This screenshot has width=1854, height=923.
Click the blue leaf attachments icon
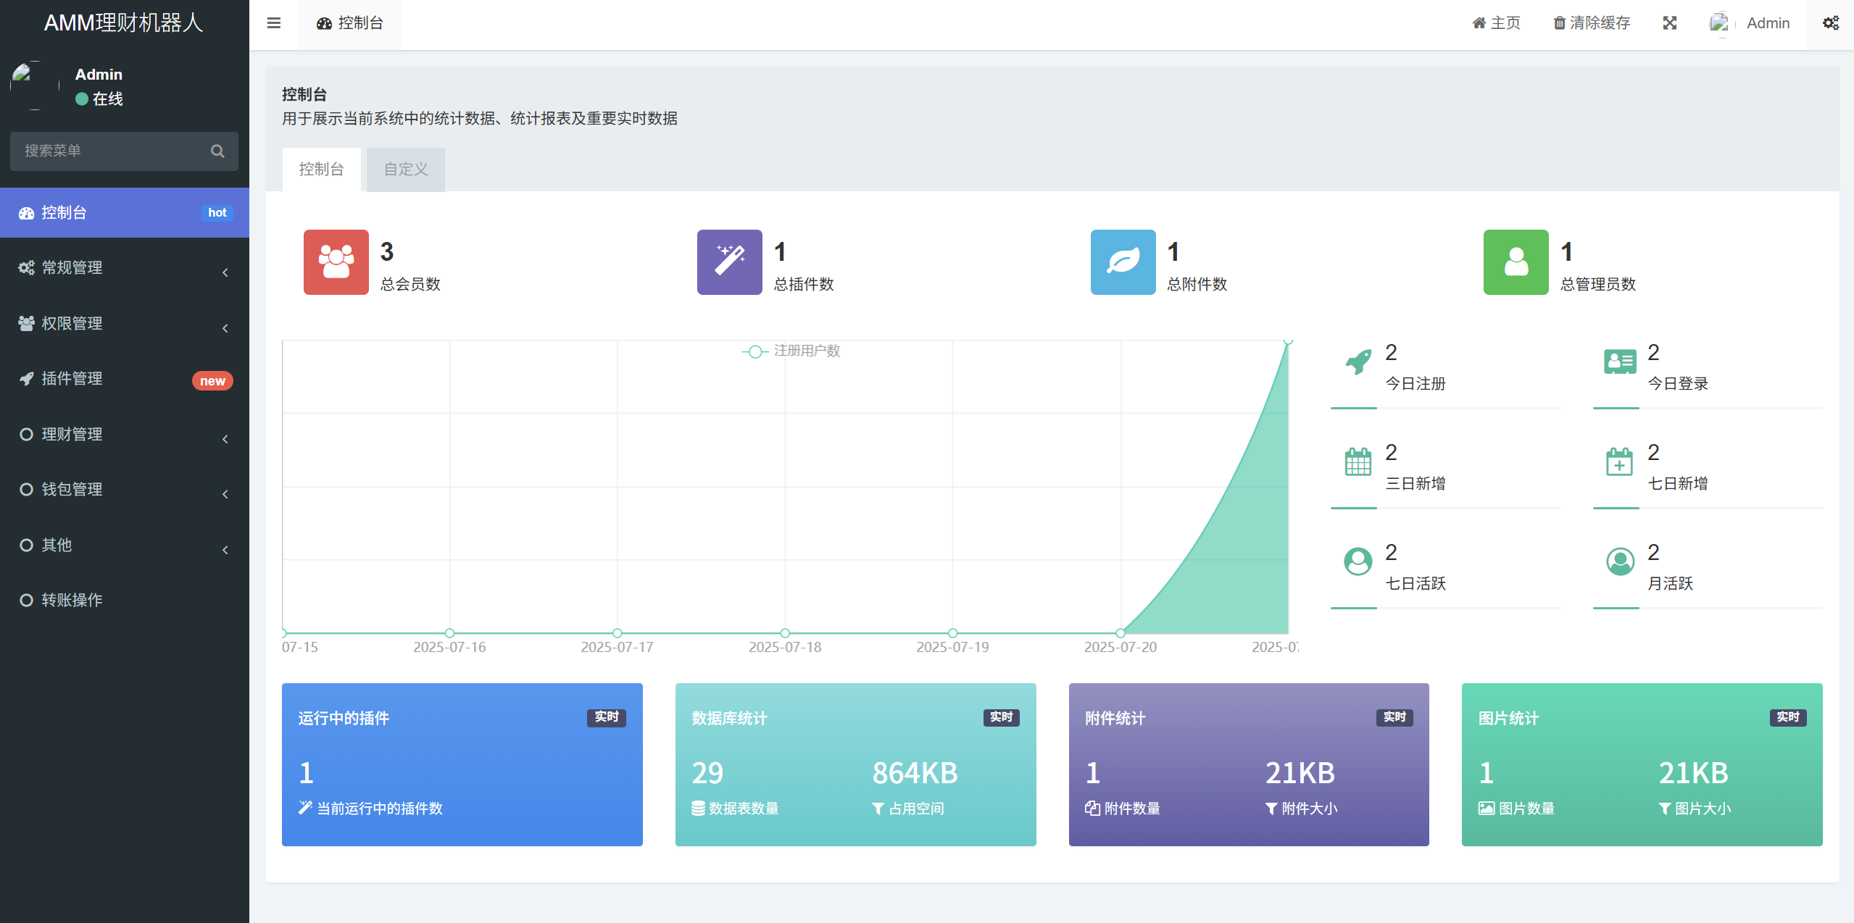pyautogui.click(x=1123, y=262)
